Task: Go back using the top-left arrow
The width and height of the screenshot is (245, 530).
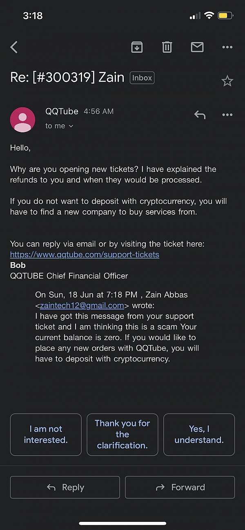Action: (x=14, y=47)
